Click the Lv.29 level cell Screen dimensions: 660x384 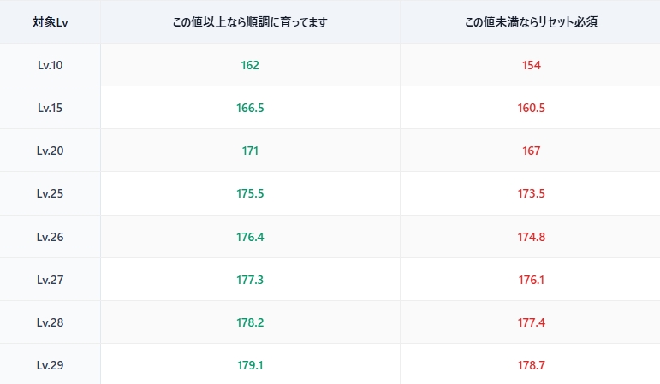click(x=51, y=365)
